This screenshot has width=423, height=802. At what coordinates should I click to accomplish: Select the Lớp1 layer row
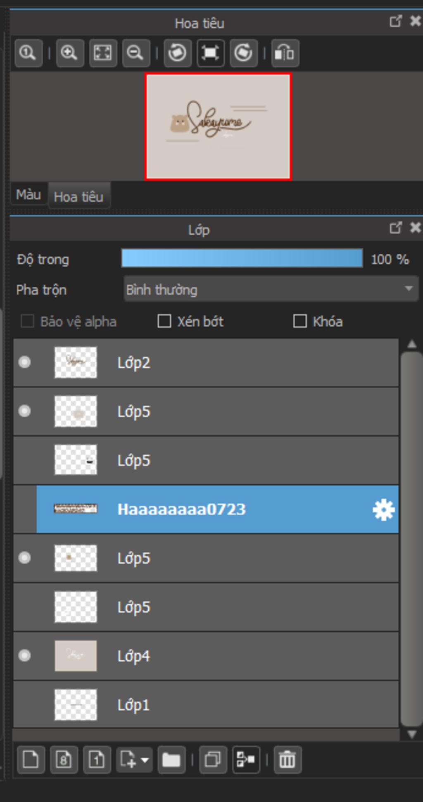pos(206,704)
